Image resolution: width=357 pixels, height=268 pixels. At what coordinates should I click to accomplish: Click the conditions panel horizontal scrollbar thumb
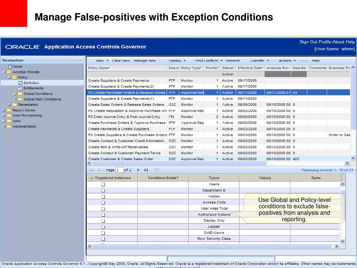coord(212,246)
